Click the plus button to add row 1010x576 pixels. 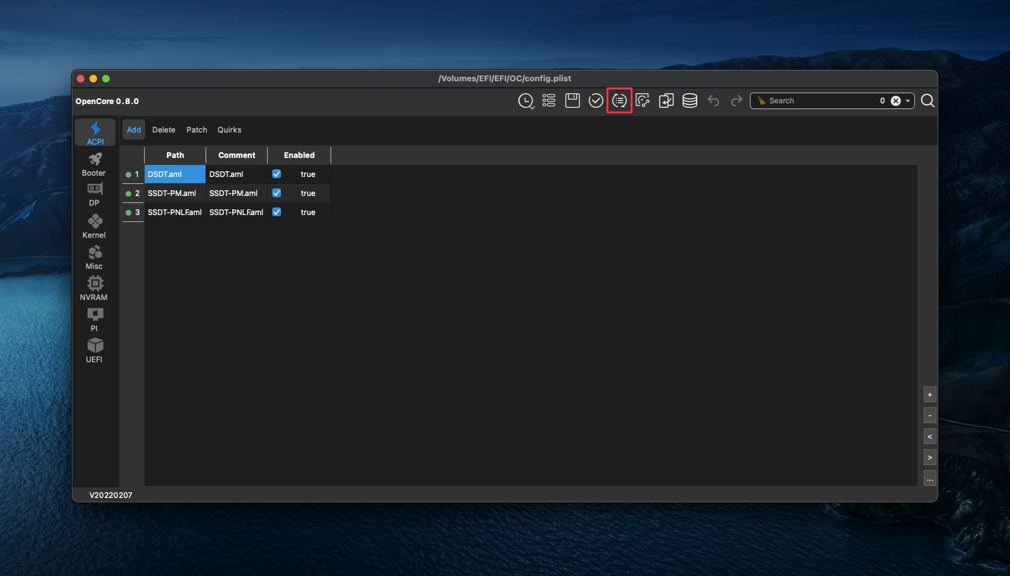pyautogui.click(x=929, y=395)
